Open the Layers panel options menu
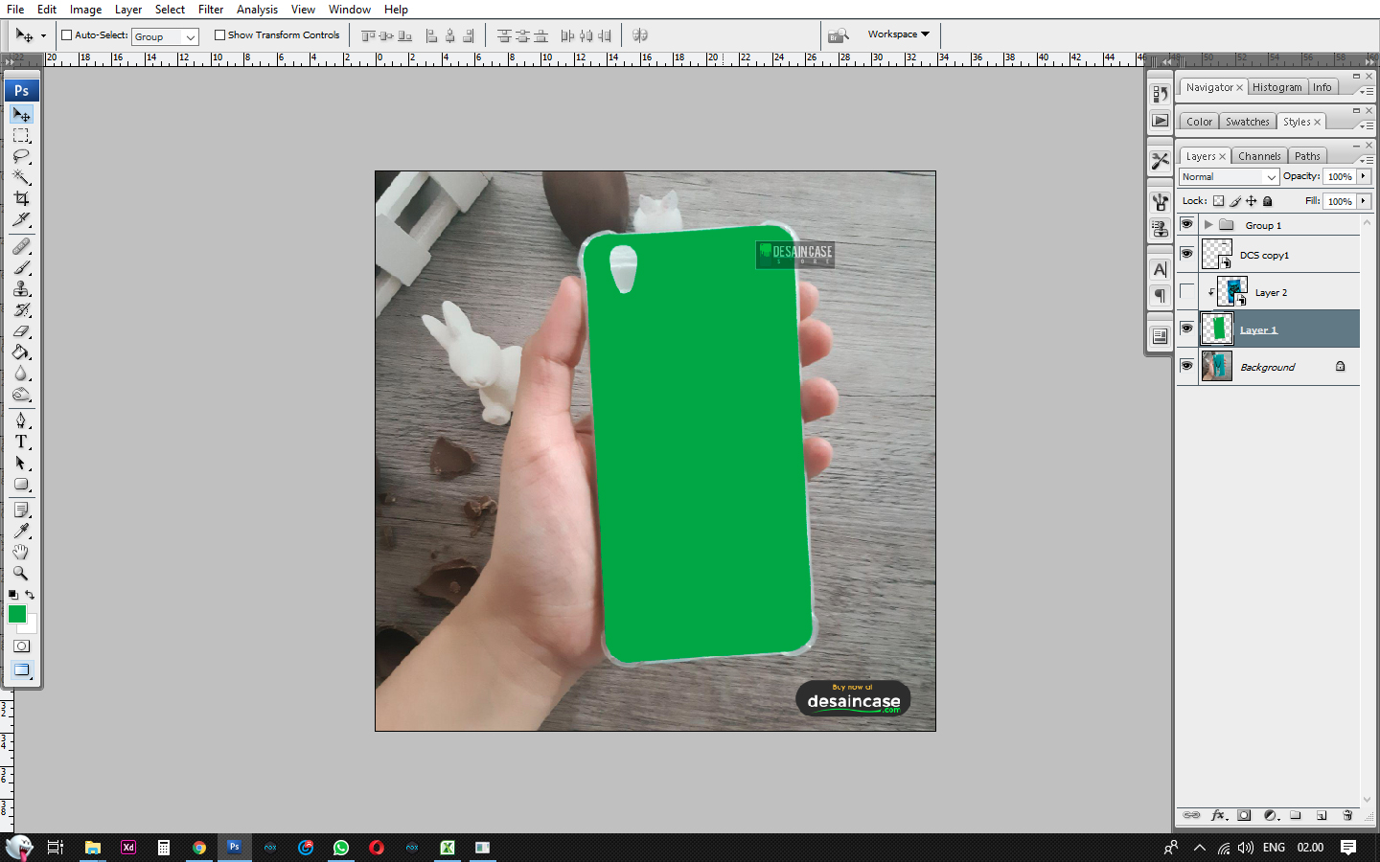Image resolution: width=1380 pixels, height=862 pixels. coord(1367,159)
